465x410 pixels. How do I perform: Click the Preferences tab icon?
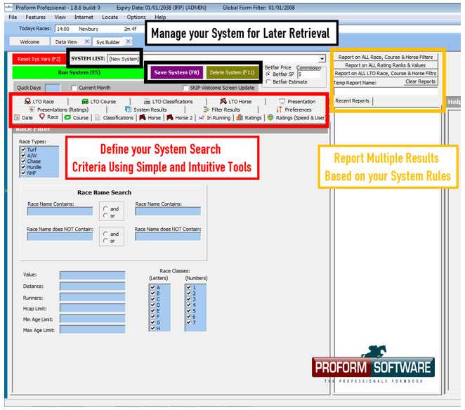(x=280, y=110)
